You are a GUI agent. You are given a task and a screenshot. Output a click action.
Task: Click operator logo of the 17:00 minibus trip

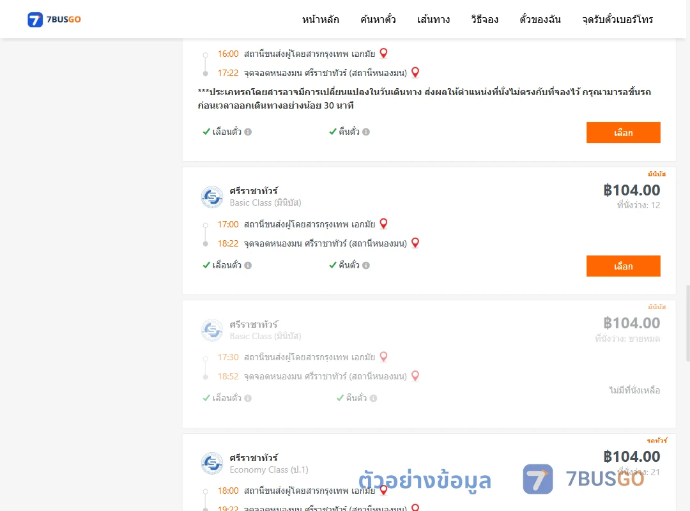pyautogui.click(x=212, y=197)
